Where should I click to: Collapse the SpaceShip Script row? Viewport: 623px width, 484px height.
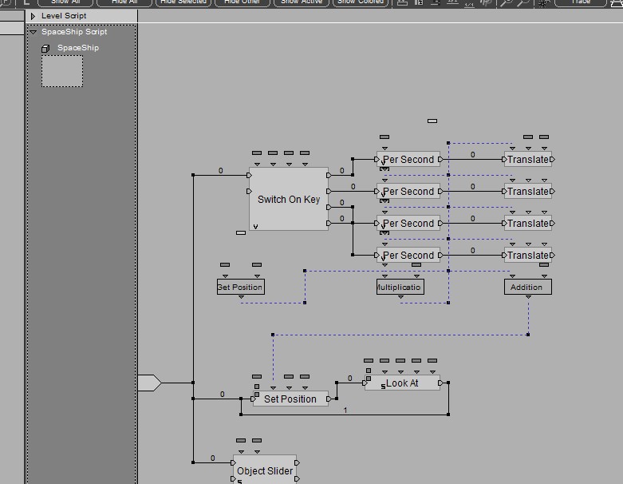(33, 33)
